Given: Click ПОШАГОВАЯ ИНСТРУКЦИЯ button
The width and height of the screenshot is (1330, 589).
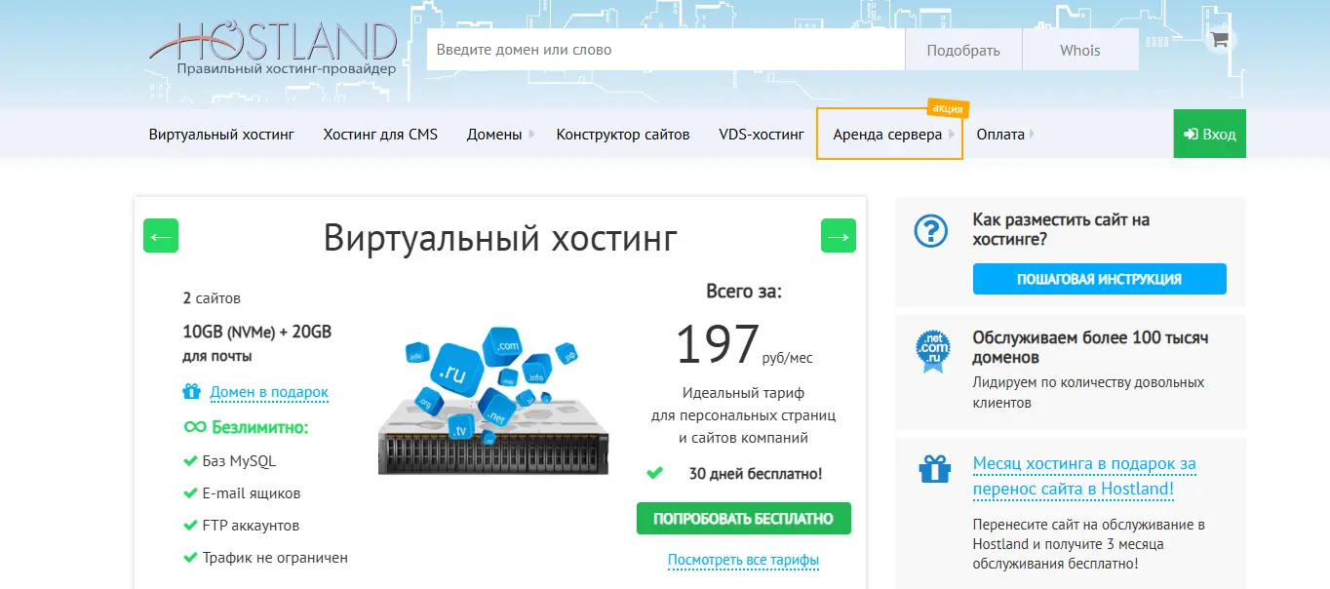Looking at the screenshot, I should [1099, 279].
